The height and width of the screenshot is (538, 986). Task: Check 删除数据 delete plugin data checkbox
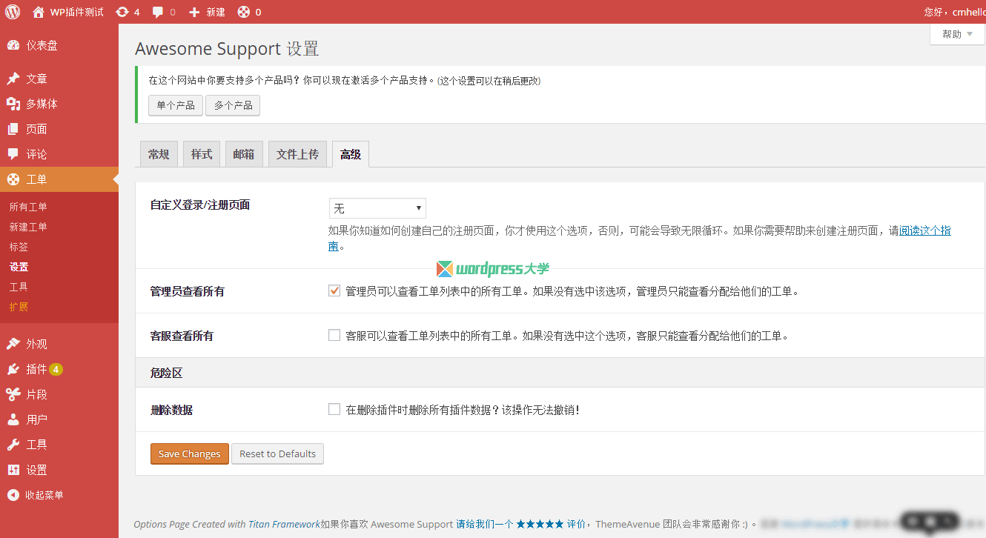(334, 409)
